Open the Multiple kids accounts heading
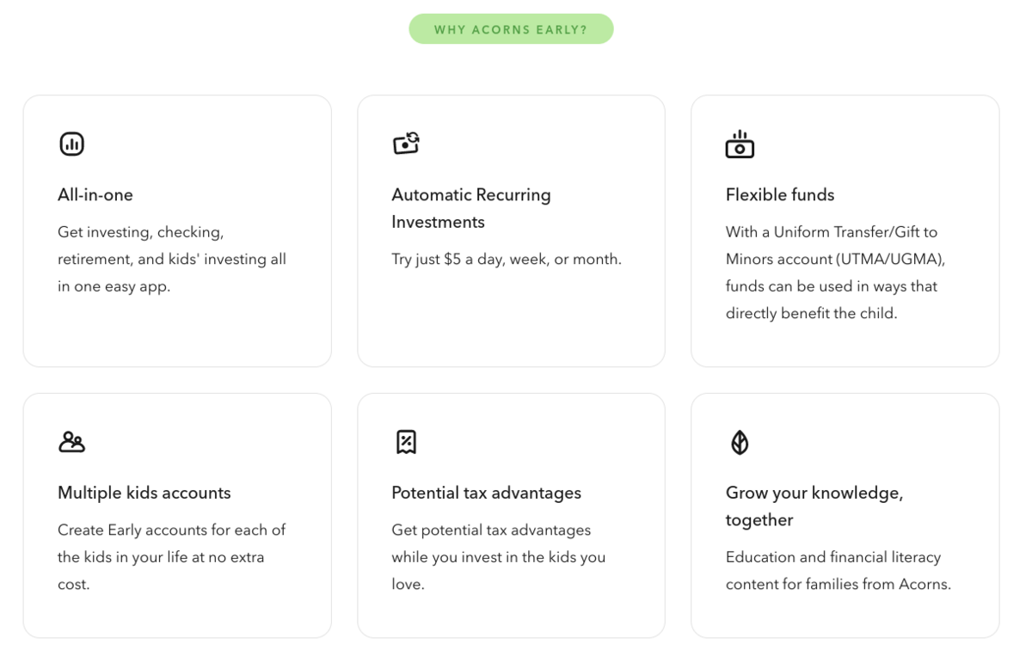This screenshot has height=662, width=1032. click(144, 493)
